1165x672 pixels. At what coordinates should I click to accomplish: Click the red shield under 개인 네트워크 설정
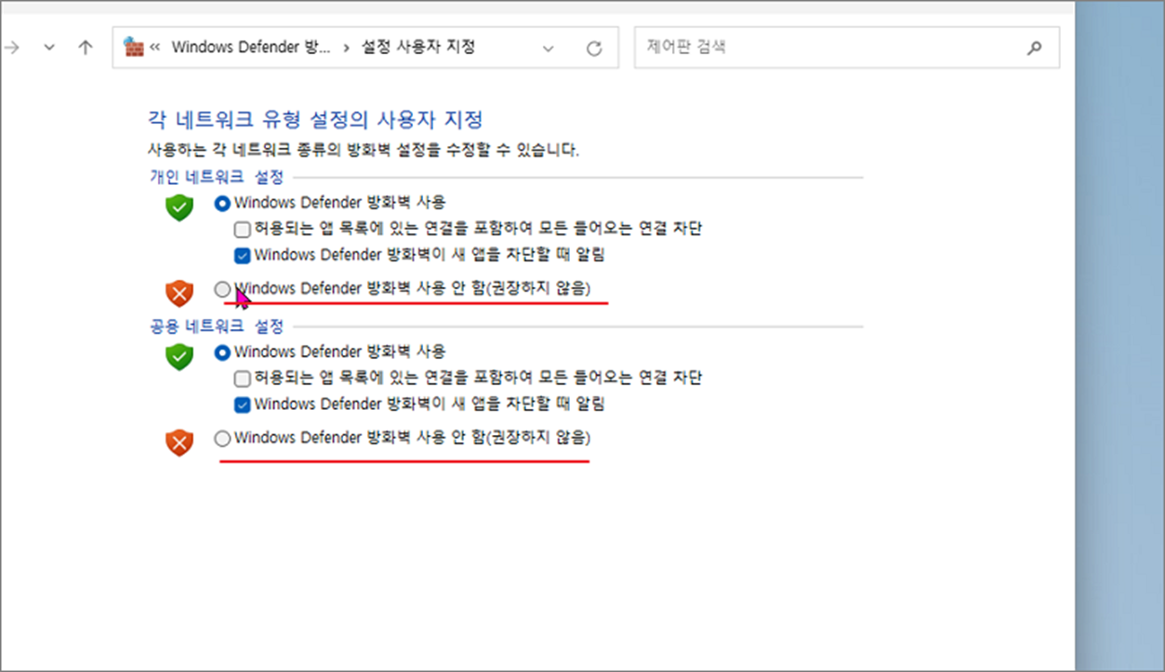tap(179, 294)
